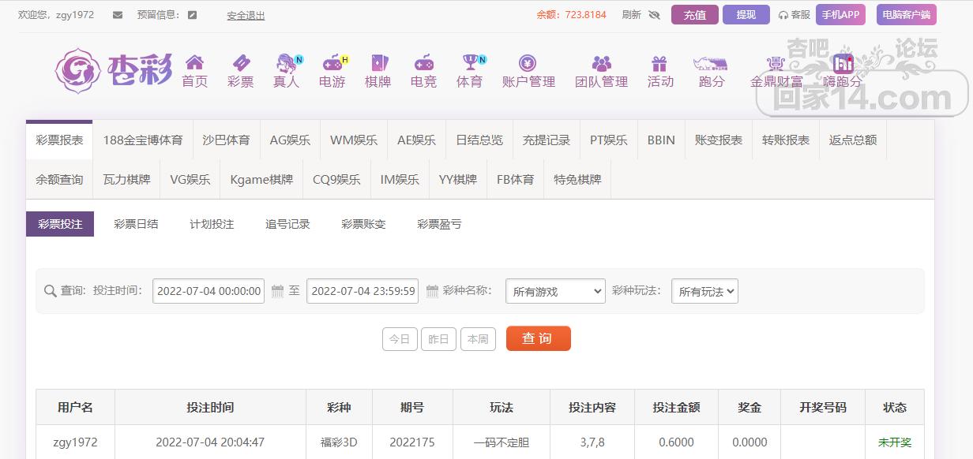Open the 所有游戏 lottery dropdown
Image resolution: width=973 pixels, height=459 pixels.
[555, 291]
